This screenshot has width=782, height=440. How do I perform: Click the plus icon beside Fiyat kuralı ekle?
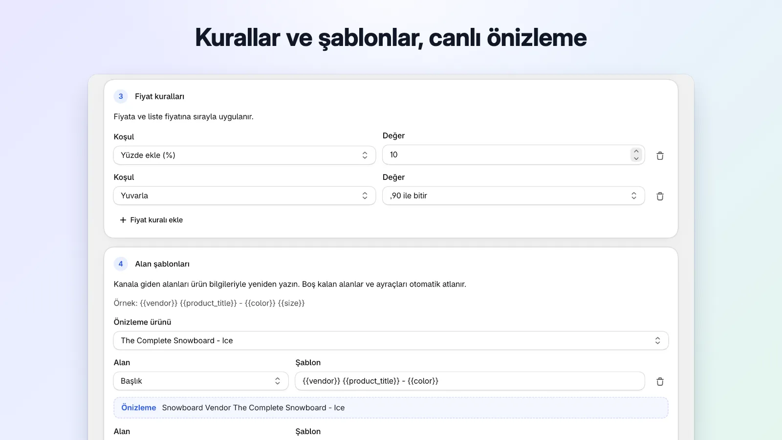coord(123,220)
